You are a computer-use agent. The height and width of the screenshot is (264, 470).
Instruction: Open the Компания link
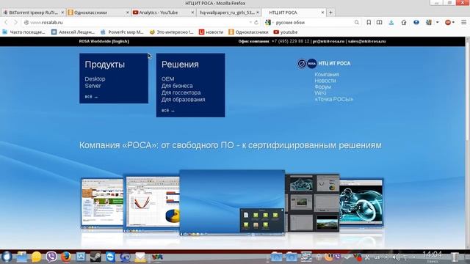click(327, 74)
